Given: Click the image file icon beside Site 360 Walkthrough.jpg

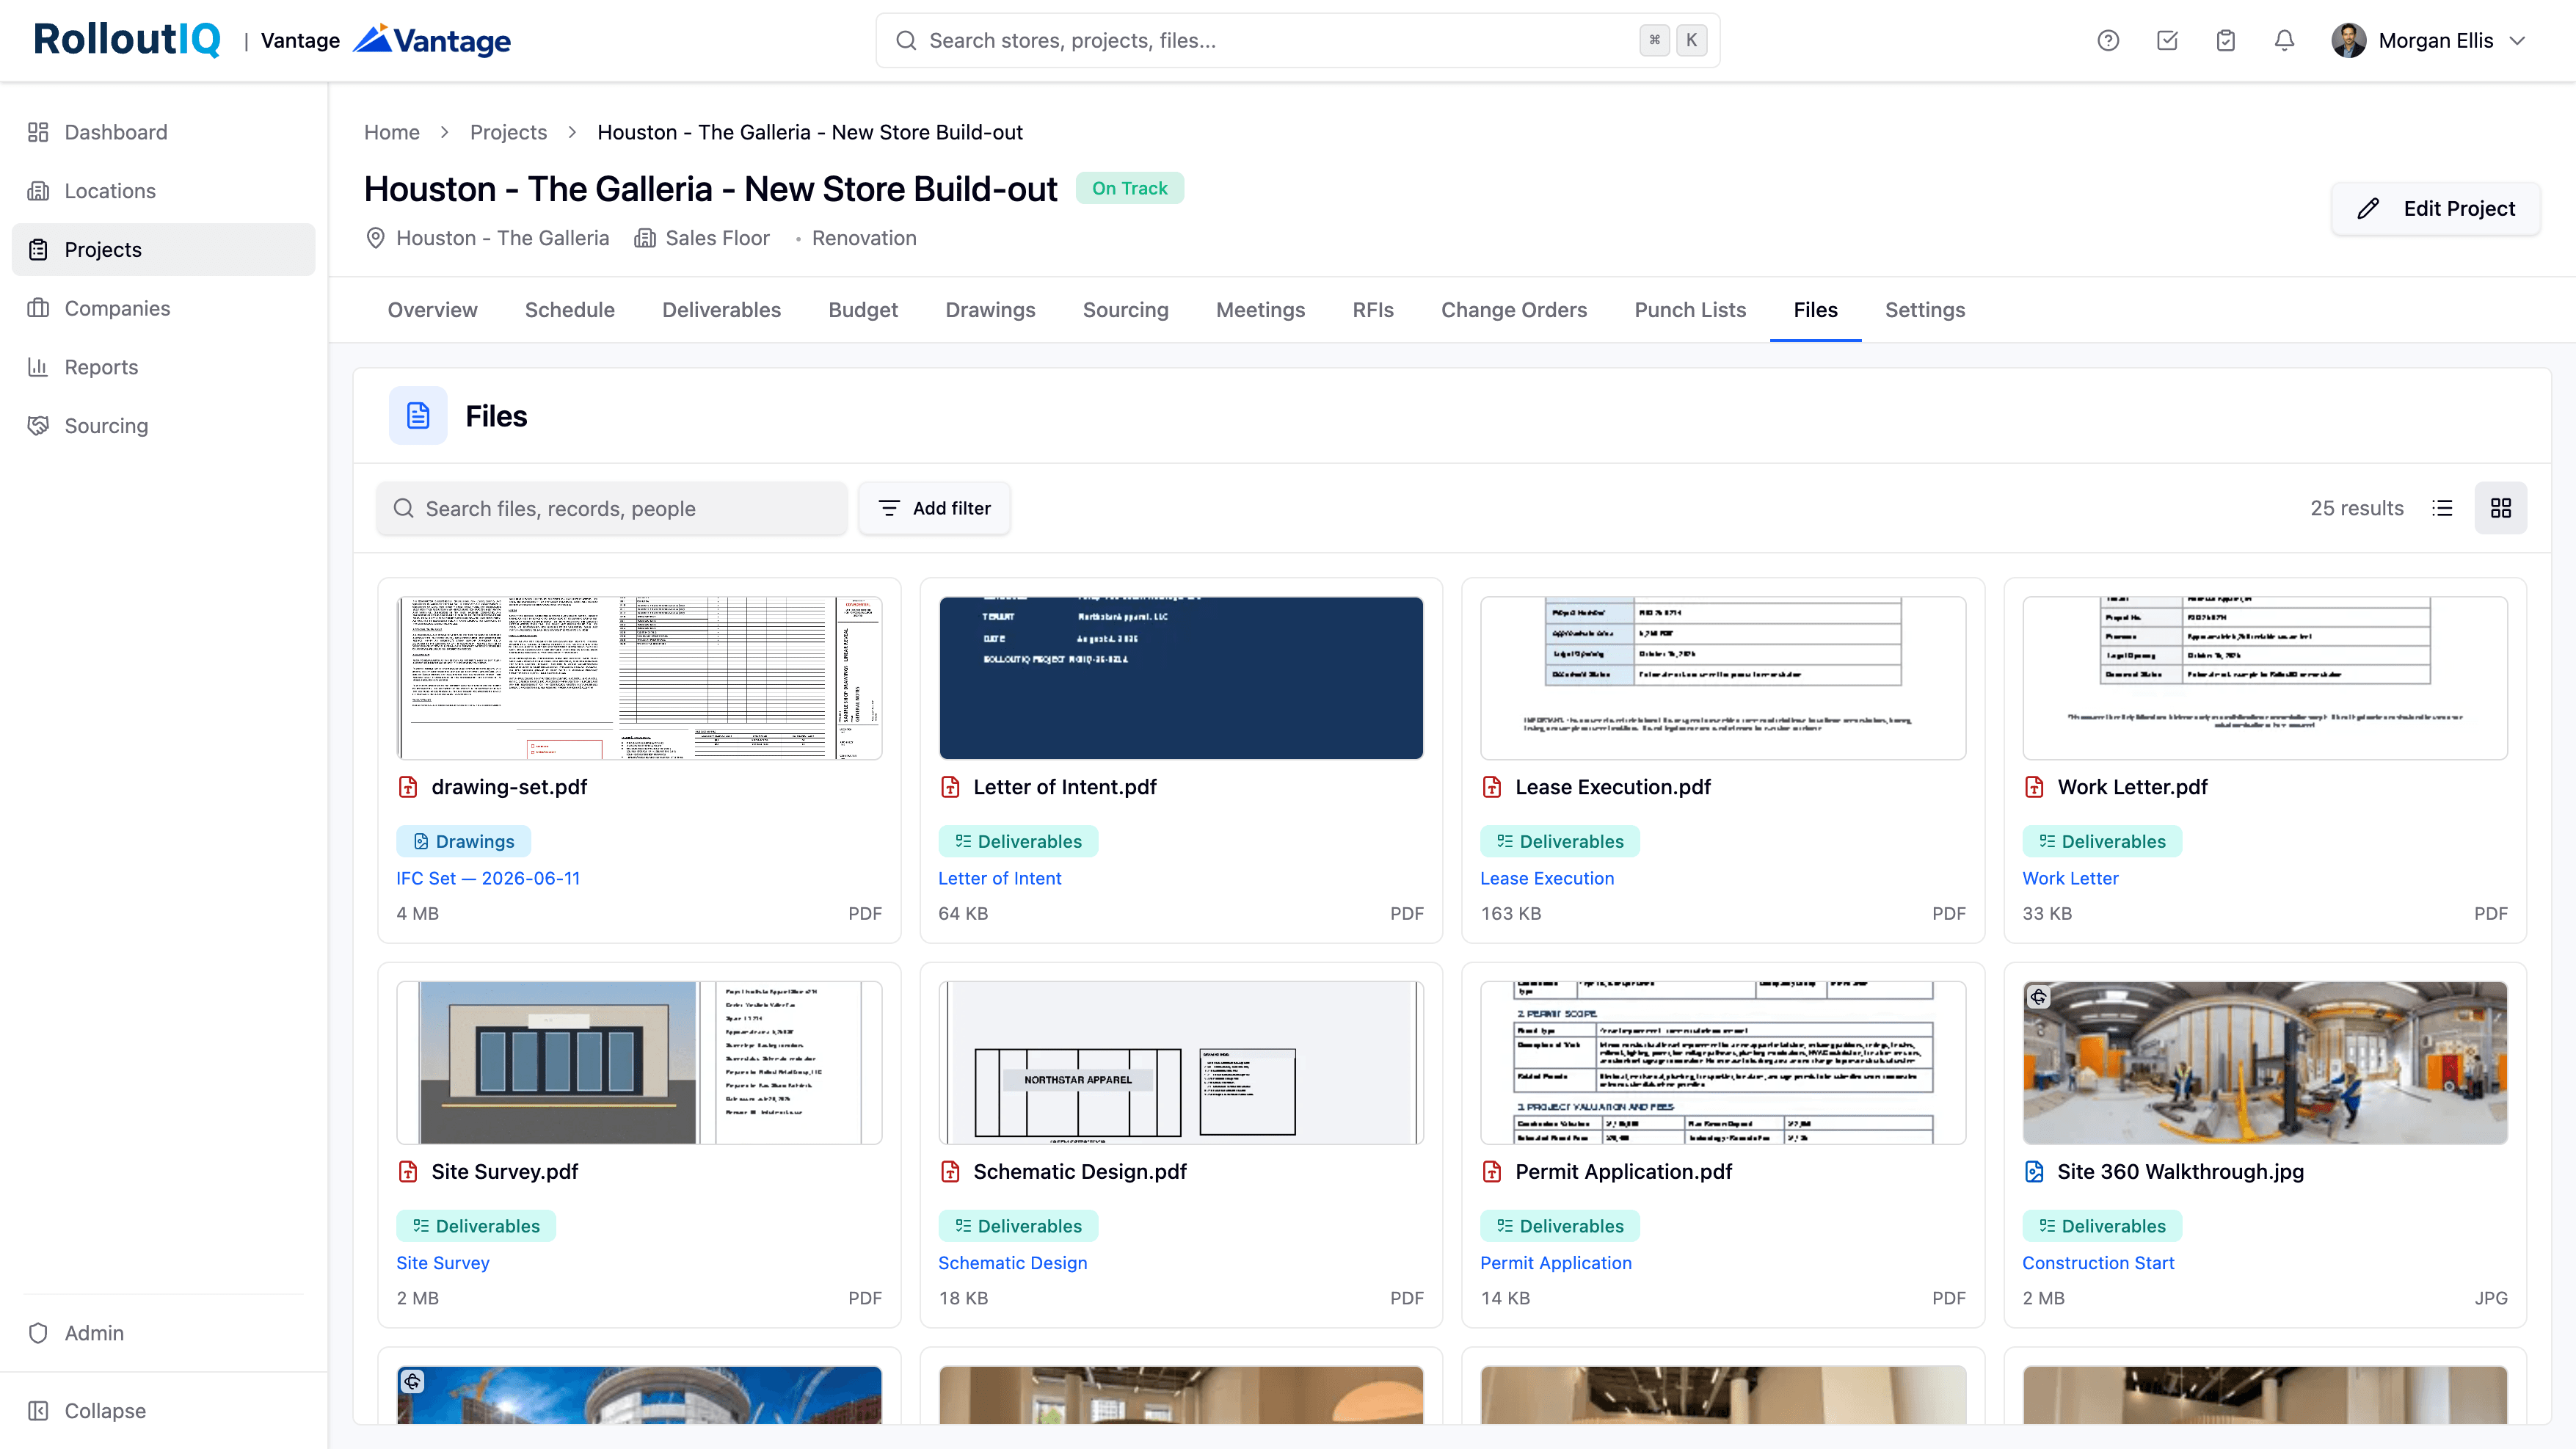Looking at the screenshot, I should 2034,1172.
